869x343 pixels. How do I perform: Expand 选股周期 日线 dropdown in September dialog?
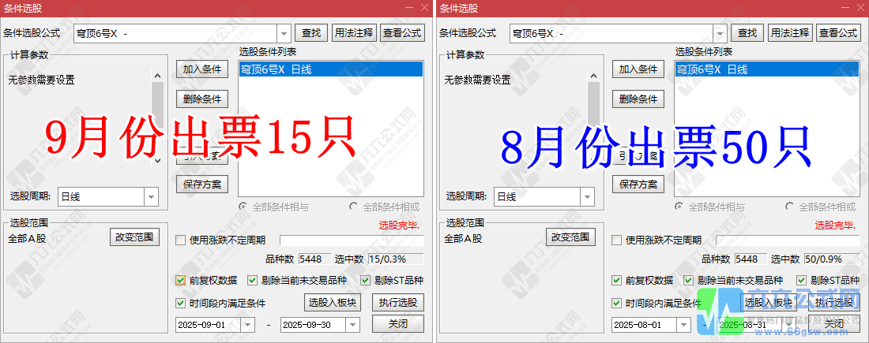[x=150, y=196]
